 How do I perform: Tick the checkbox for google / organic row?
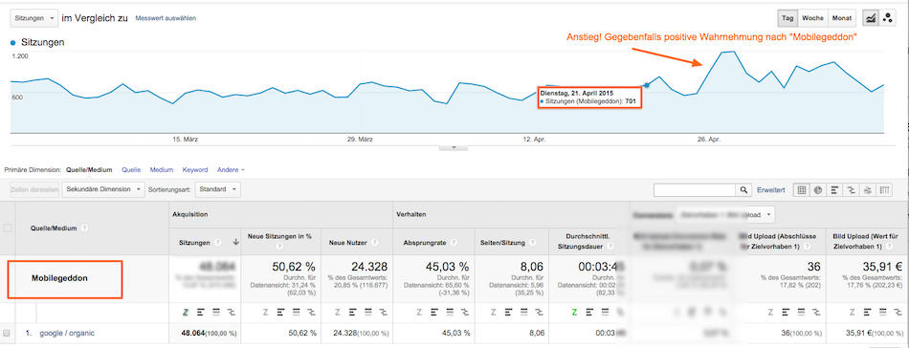[x=7, y=334]
